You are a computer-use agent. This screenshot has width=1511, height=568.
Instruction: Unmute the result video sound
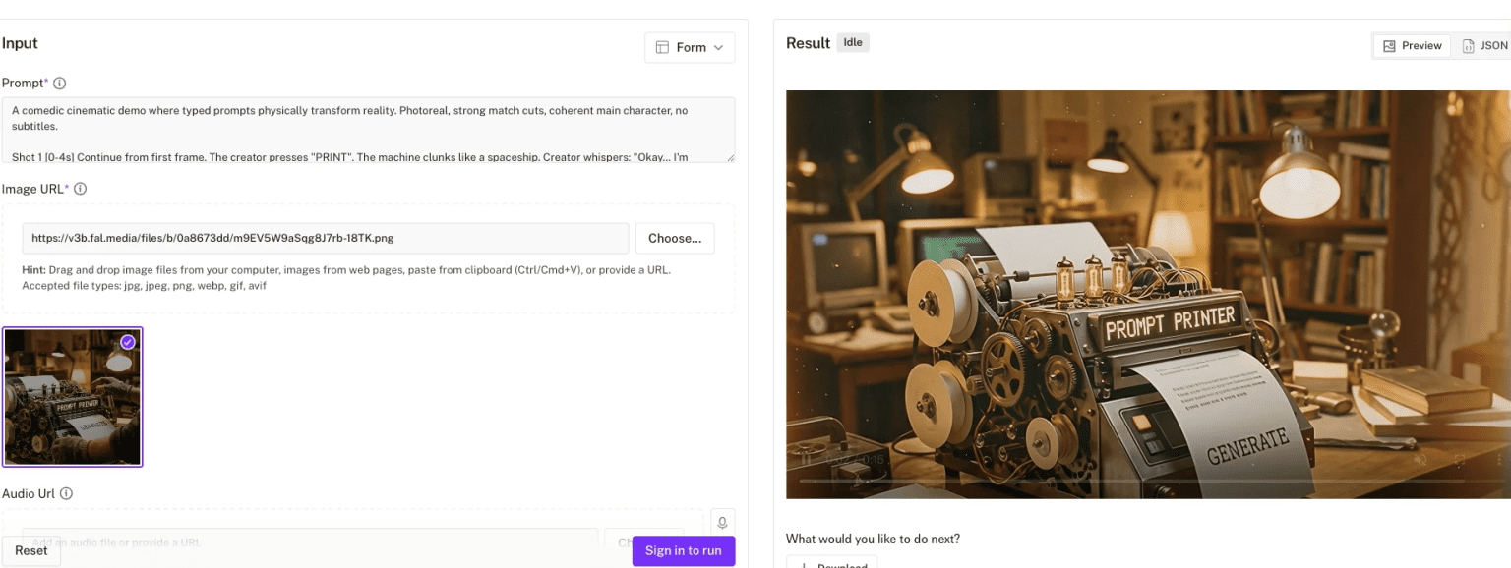tap(1420, 459)
